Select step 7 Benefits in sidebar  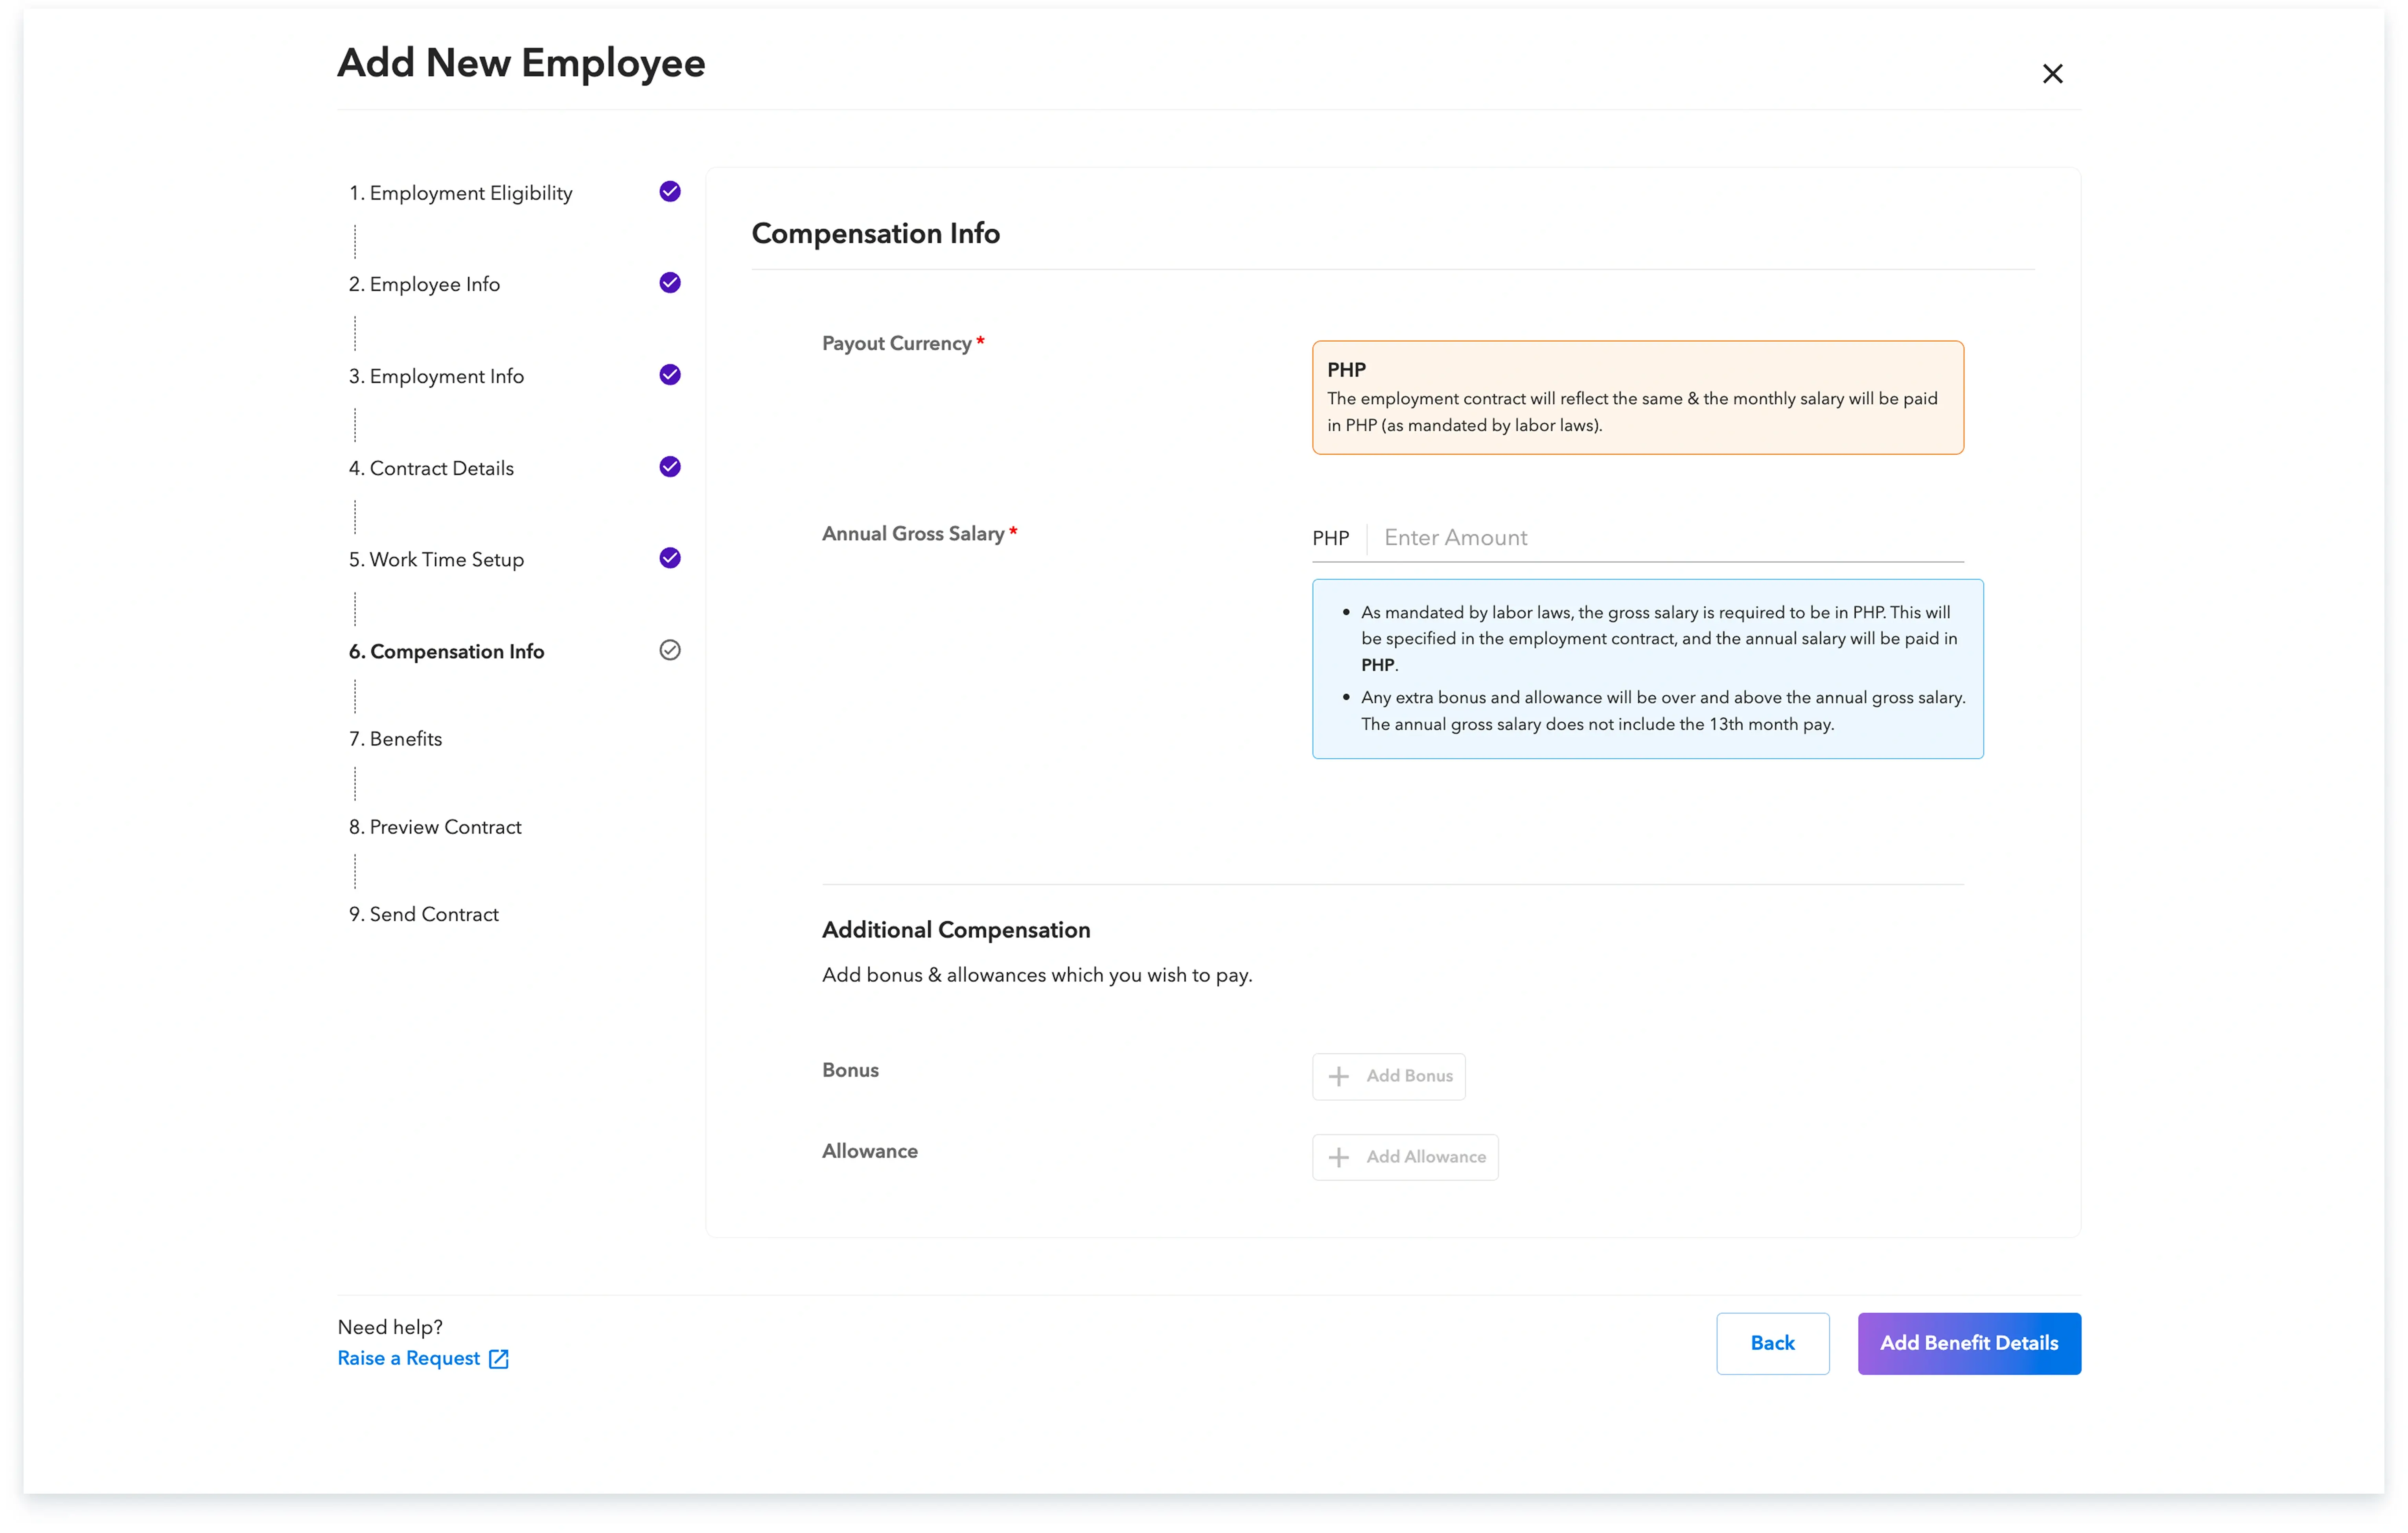pyautogui.click(x=395, y=739)
